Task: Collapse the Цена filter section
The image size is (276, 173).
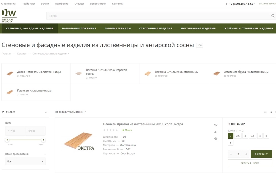Action: pos(45,123)
